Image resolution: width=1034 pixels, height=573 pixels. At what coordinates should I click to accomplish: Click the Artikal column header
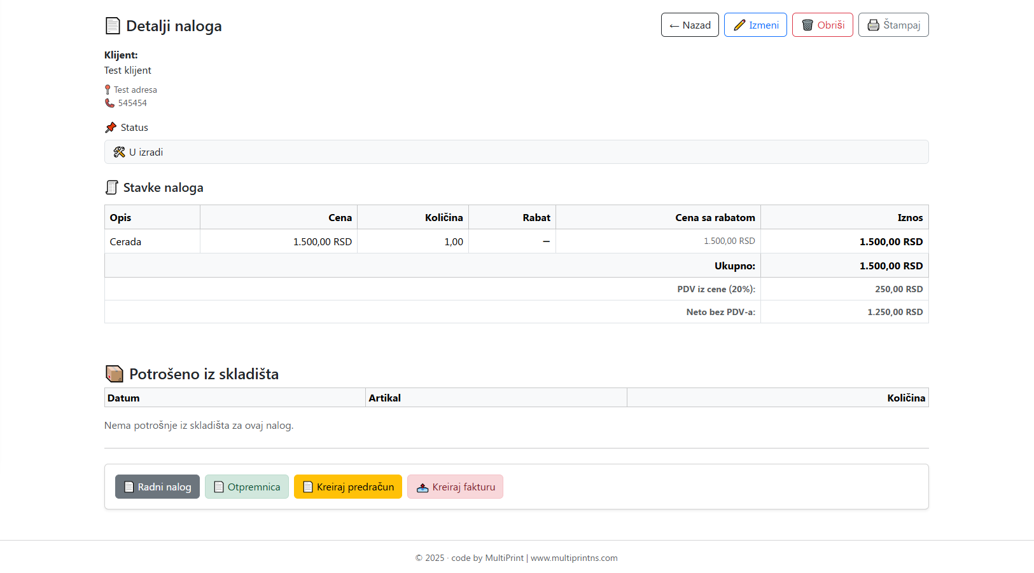(x=385, y=398)
